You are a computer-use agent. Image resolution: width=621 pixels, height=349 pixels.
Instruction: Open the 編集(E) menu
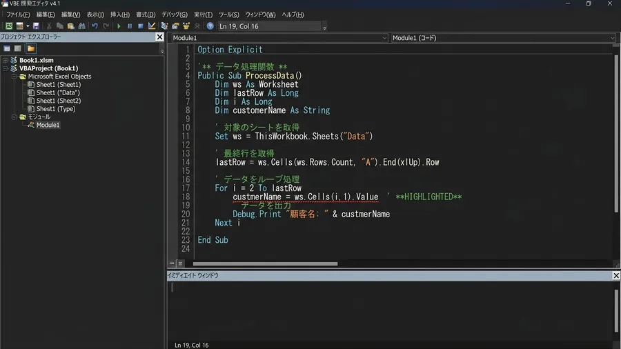click(46, 14)
